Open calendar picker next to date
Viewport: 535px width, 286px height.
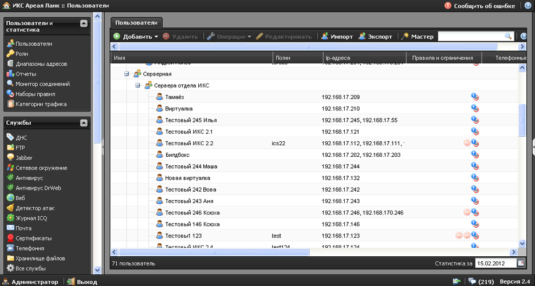(x=521, y=263)
